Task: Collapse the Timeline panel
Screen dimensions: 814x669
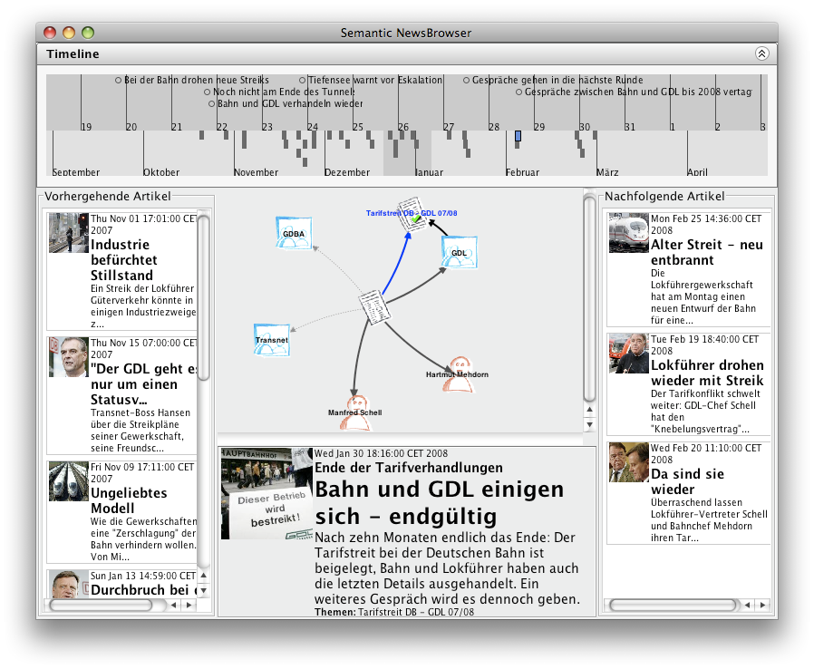Action: click(x=761, y=53)
